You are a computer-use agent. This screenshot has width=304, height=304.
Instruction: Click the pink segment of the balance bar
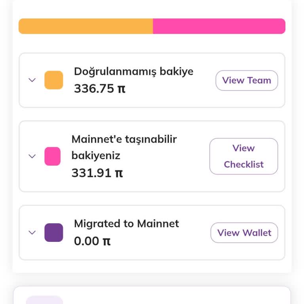pos(219,26)
